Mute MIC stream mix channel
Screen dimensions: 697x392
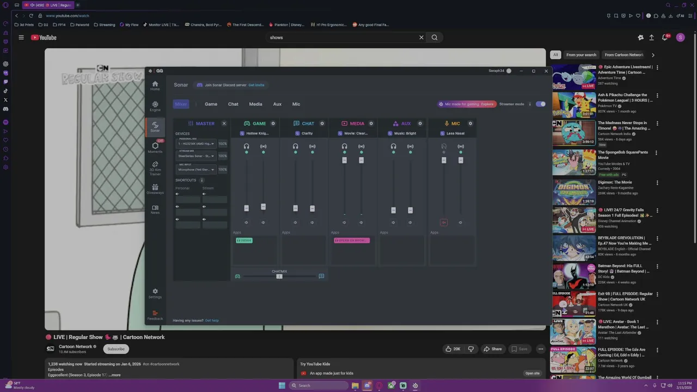460,222
